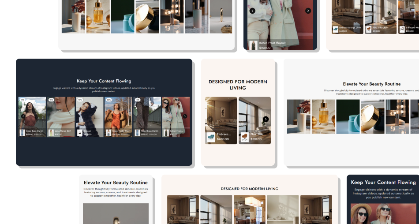
Task: Open lotion bottle image in wide Beauty Routine card
Action: pyautogui.click(x=299, y=116)
